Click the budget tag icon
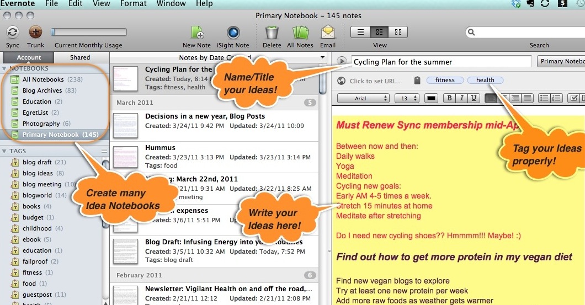 15,217
